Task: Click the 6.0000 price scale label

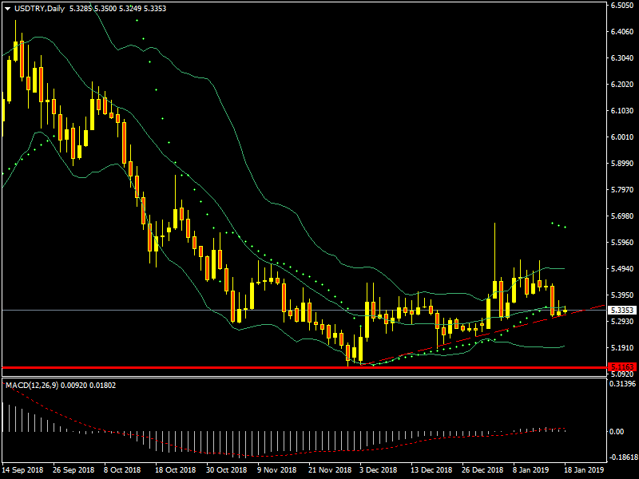Action: click(x=621, y=137)
